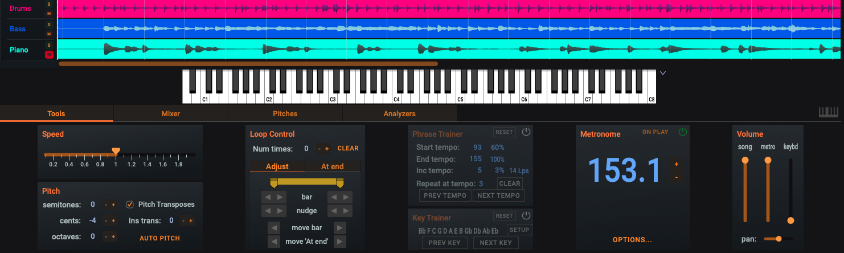844x253 pixels.
Task: Decrease octaves with the minus button
Action: click(x=106, y=236)
